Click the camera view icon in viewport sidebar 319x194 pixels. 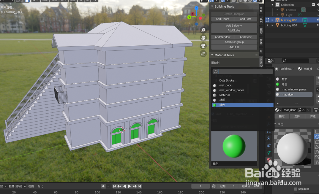[x=203, y=45]
